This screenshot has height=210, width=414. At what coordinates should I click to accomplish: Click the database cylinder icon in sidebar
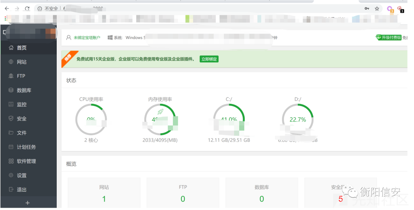coord(11,90)
